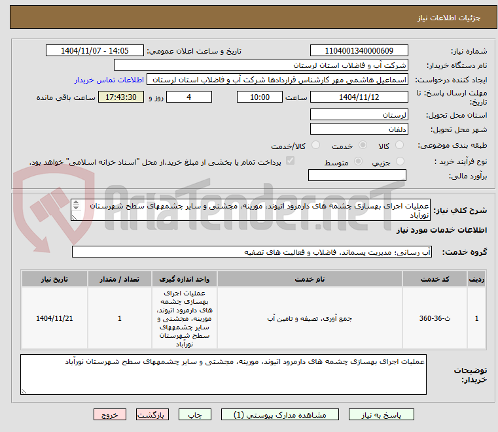Click the پاسخ به نیاز button
The height and width of the screenshot is (432, 498).
coord(381,414)
